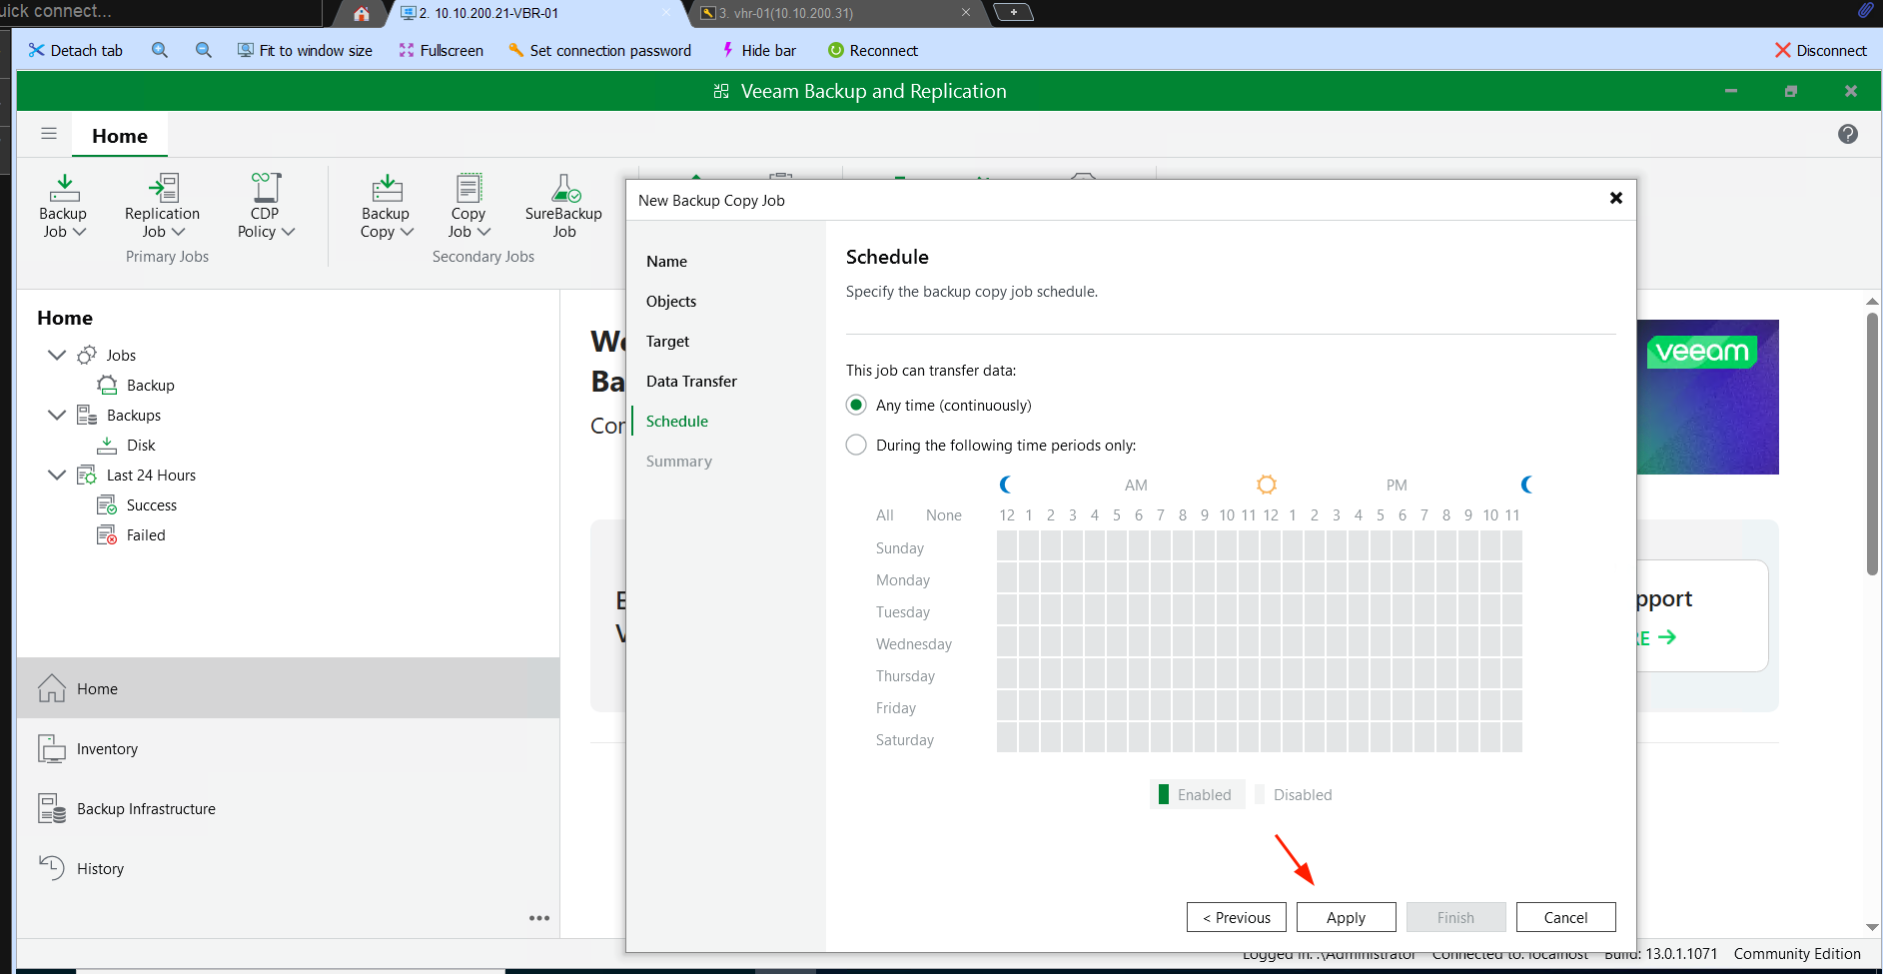Click the zoom out magnifier icon
The image size is (1883, 974).
pos(204,50)
